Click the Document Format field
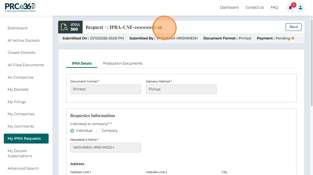The height and width of the screenshot is (175, 313). [105, 89]
